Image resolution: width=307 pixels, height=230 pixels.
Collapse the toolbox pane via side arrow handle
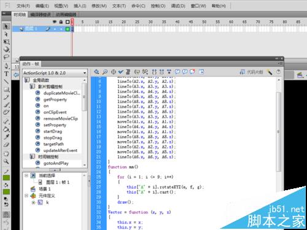pyautogui.click(x=89, y=181)
